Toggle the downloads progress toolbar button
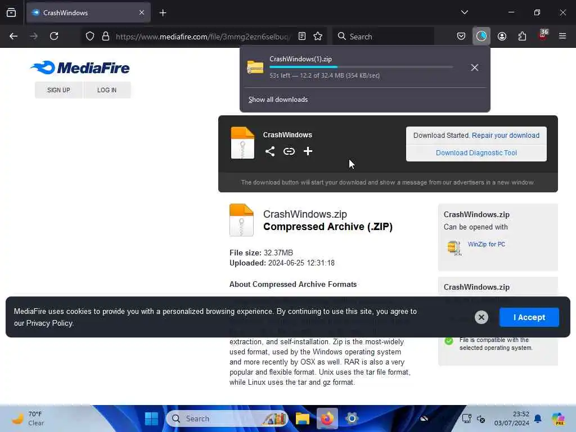 click(x=481, y=36)
